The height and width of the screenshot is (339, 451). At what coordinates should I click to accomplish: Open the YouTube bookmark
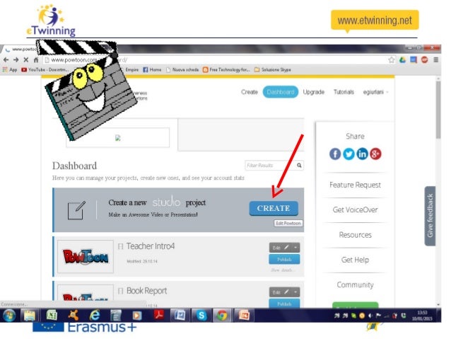click(45, 69)
